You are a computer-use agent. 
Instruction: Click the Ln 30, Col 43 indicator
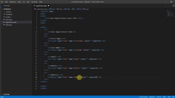[143, 97]
